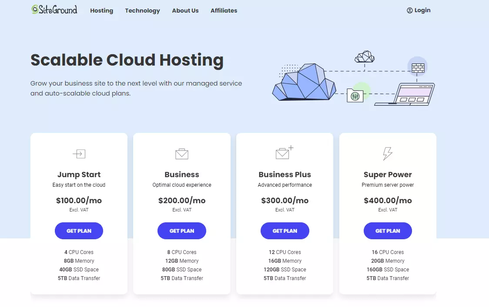489x307 pixels.
Task: Click the SiteGround logo
Action: (x=54, y=9)
